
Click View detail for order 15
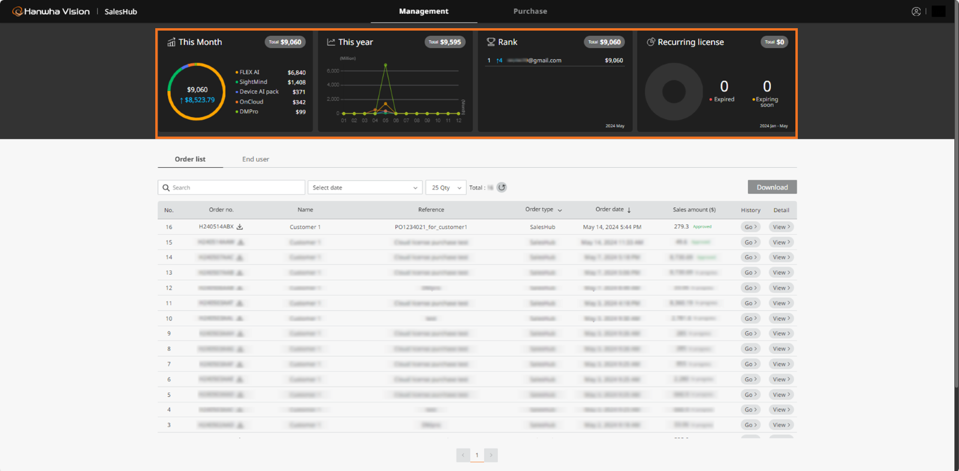click(782, 242)
